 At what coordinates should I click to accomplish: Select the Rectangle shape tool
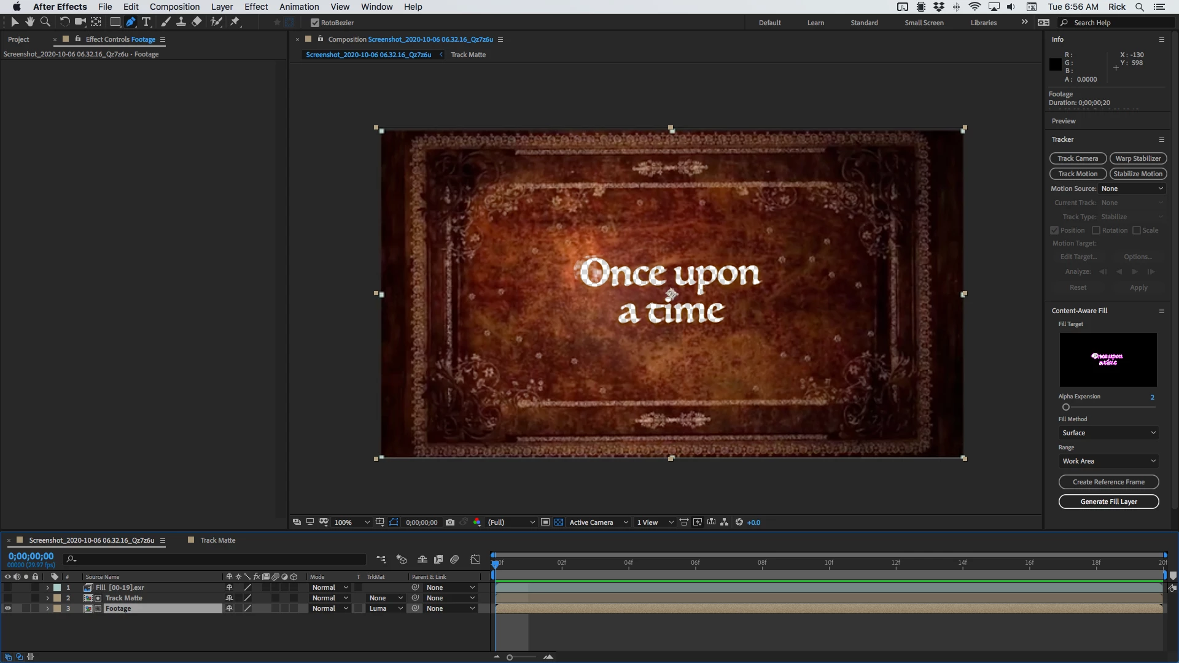point(115,22)
